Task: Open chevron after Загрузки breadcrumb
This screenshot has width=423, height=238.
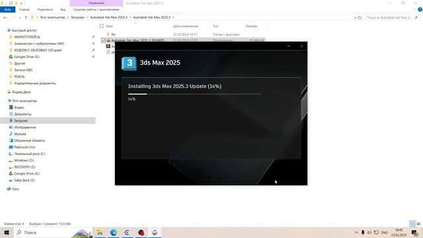Action: pyautogui.click(x=87, y=17)
